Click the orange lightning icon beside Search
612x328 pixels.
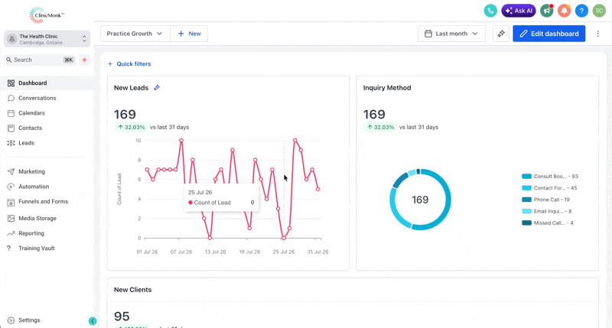84,60
